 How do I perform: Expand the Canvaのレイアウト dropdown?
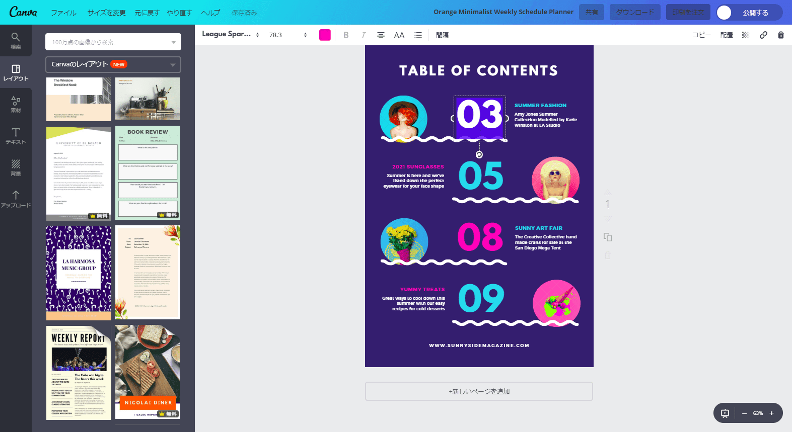tap(113, 64)
